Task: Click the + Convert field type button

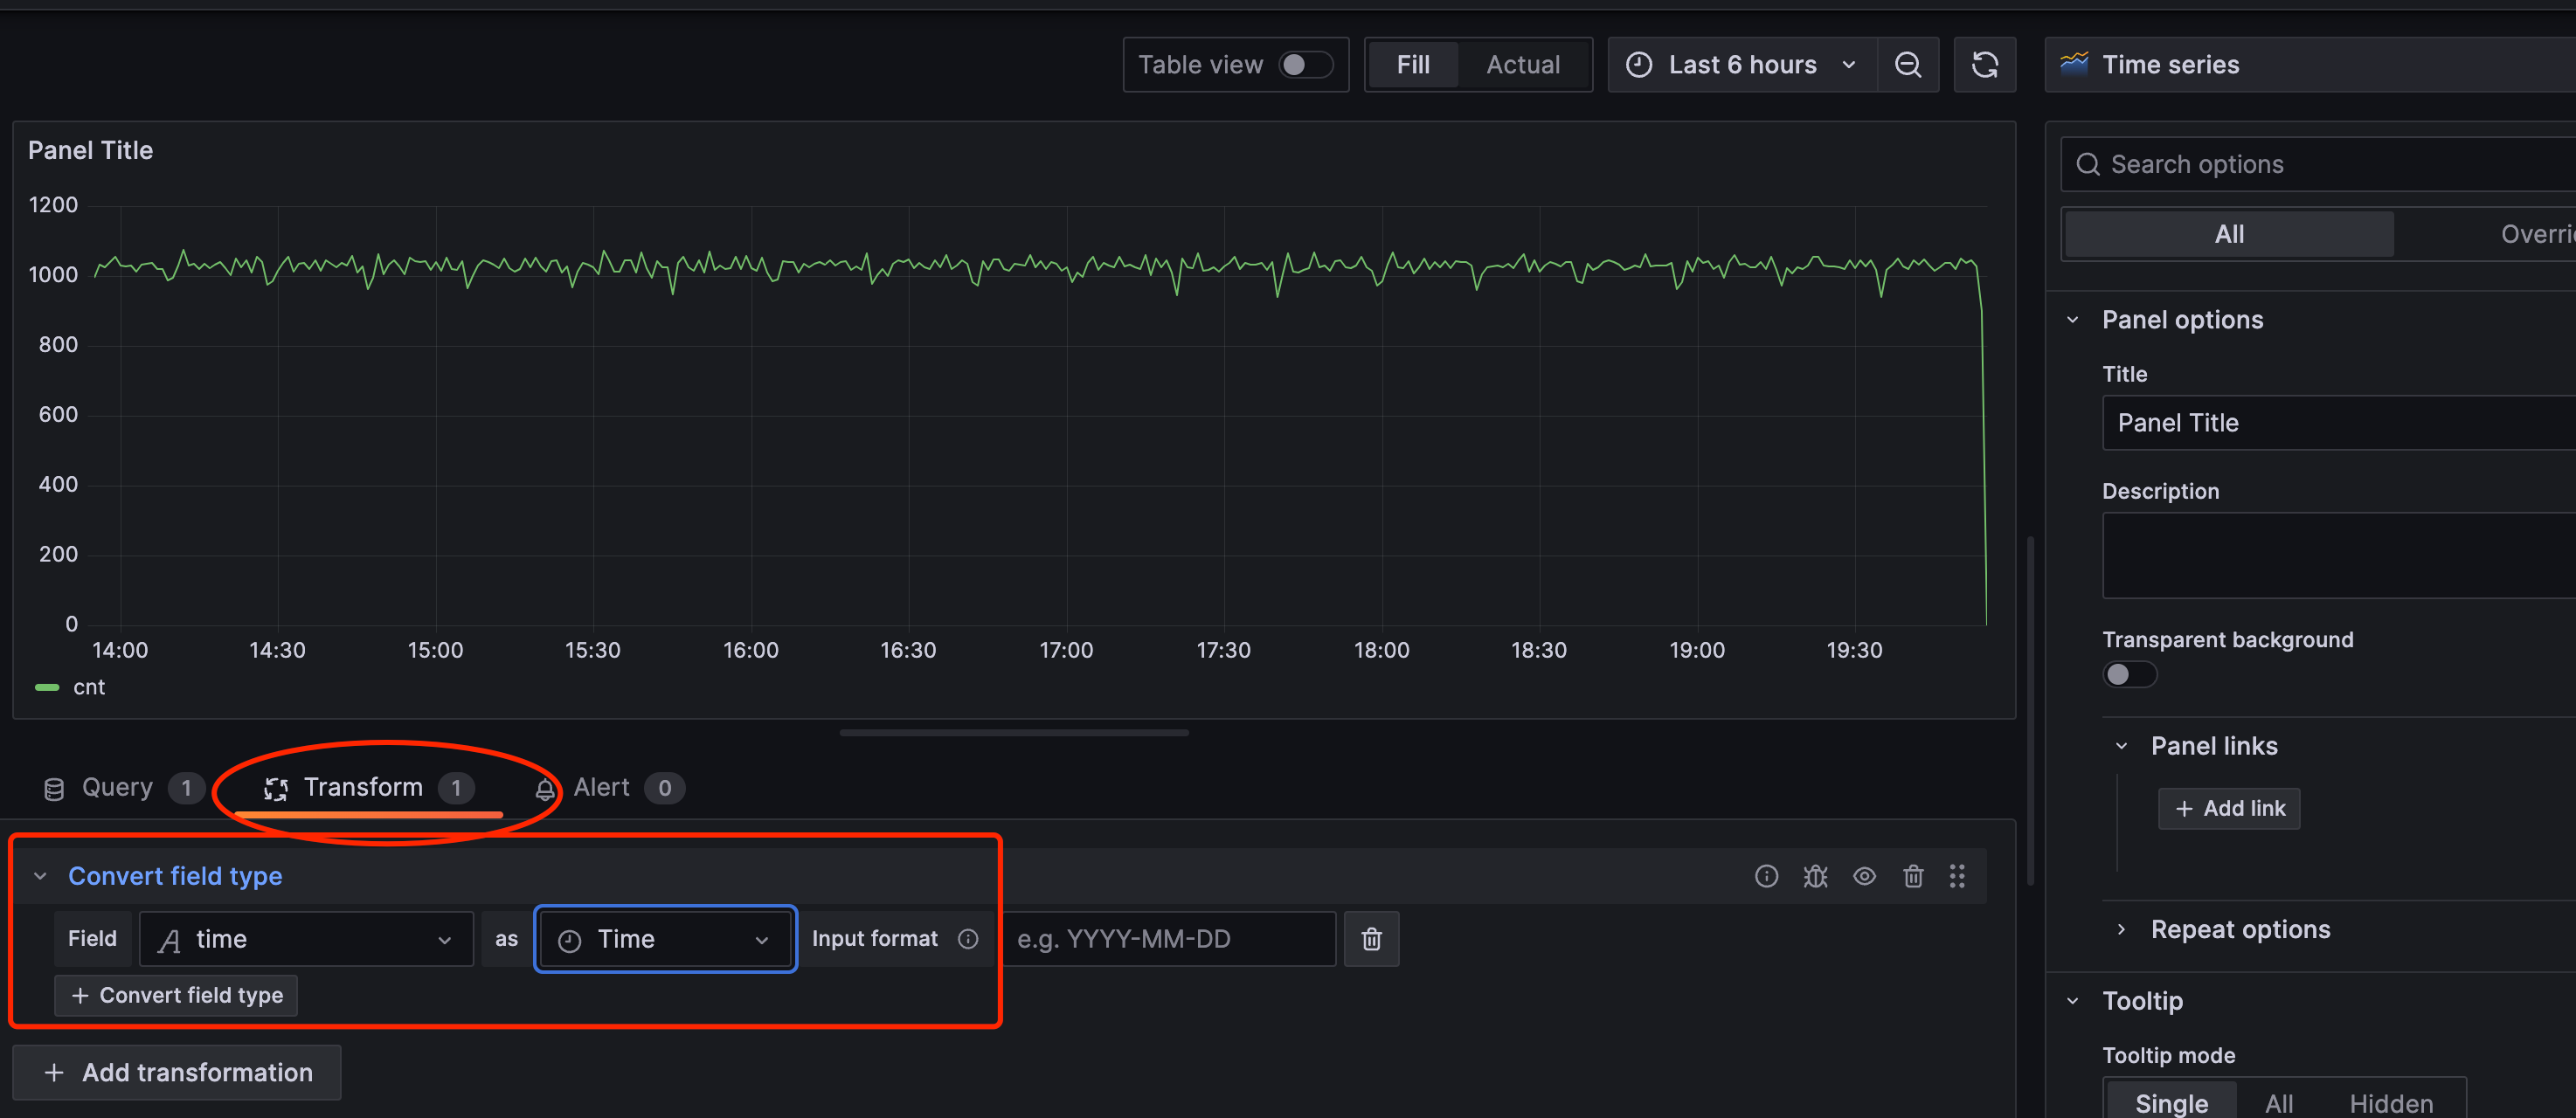Action: point(176,995)
